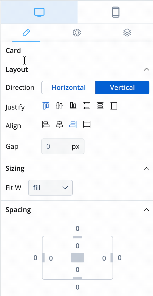Screen dimensions: 153x296
Task: Select justify center icon
Action: point(59,106)
